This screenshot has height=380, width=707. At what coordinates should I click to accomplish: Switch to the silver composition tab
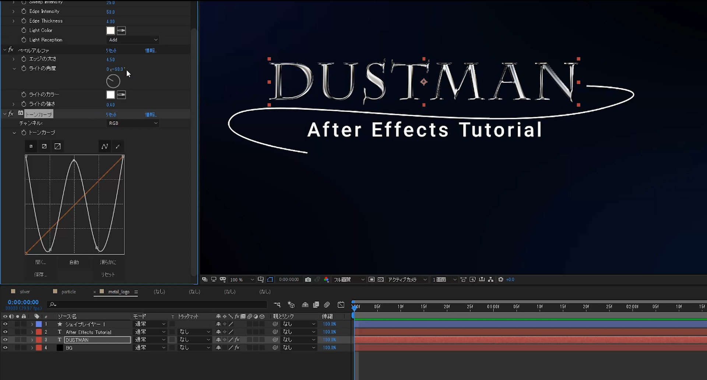tap(25, 292)
